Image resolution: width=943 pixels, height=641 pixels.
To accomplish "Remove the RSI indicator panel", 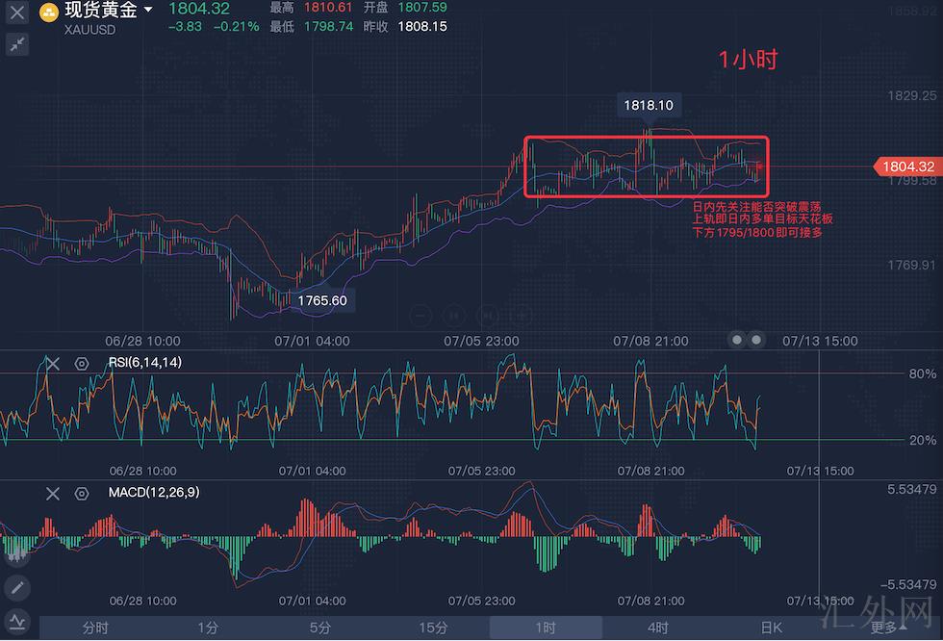I will point(53,363).
